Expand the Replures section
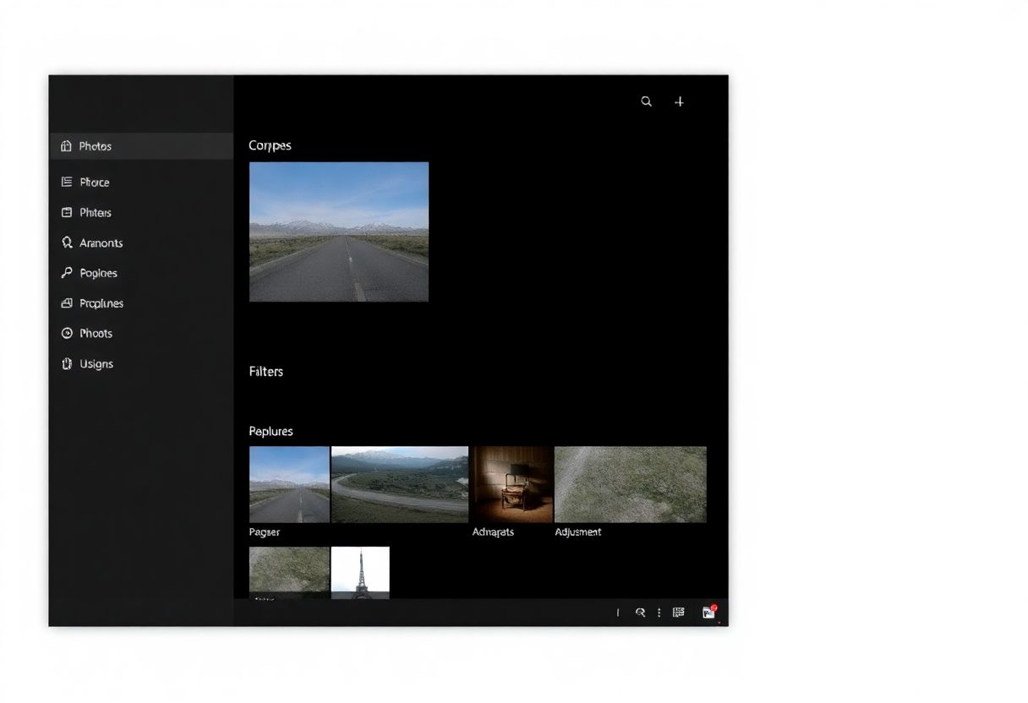This screenshot has width=1028, height=703. tap(271, 431)
